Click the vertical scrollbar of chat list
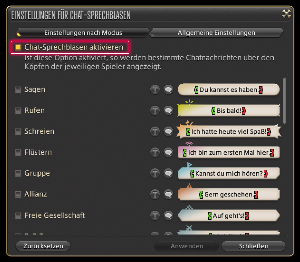Screen dimensions: 300x262 285,101
